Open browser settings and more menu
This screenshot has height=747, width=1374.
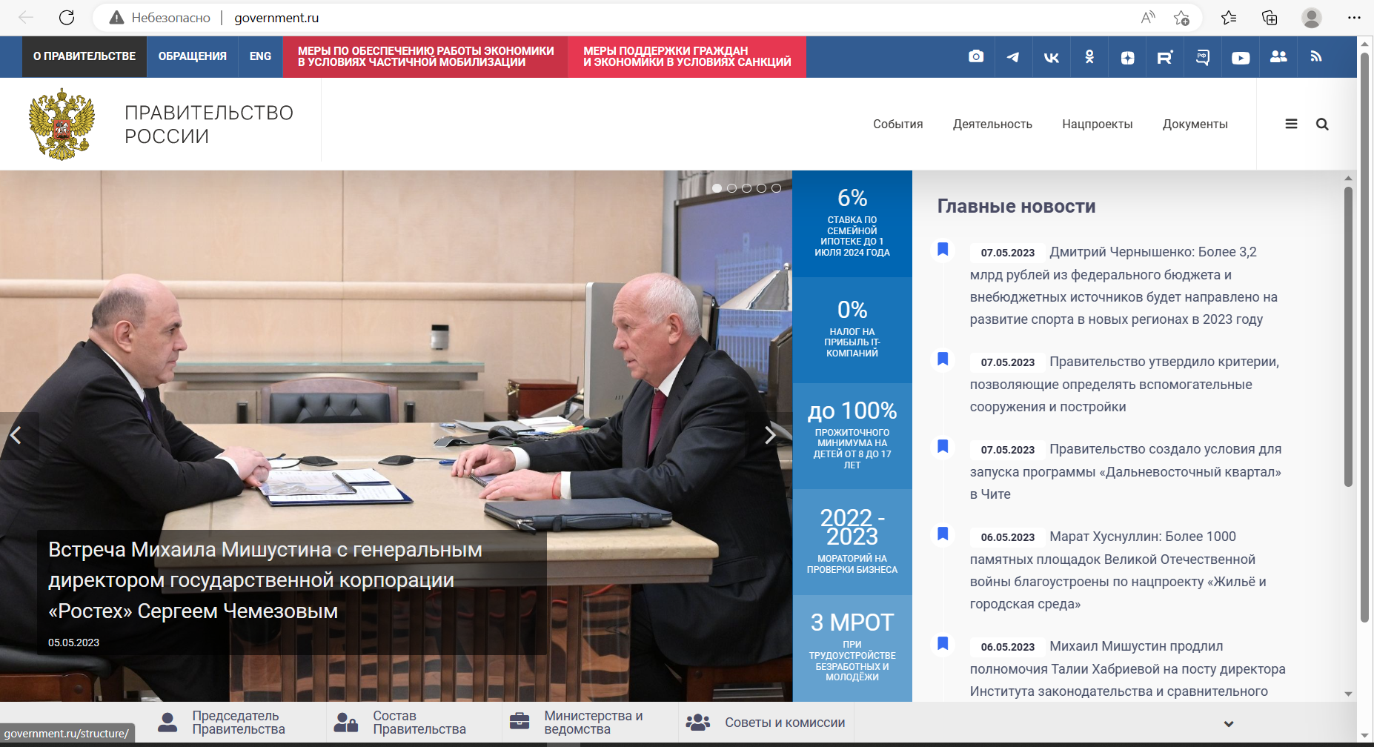1354,18
